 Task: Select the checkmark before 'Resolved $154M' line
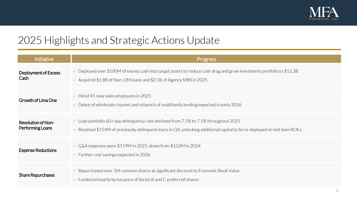74,130
